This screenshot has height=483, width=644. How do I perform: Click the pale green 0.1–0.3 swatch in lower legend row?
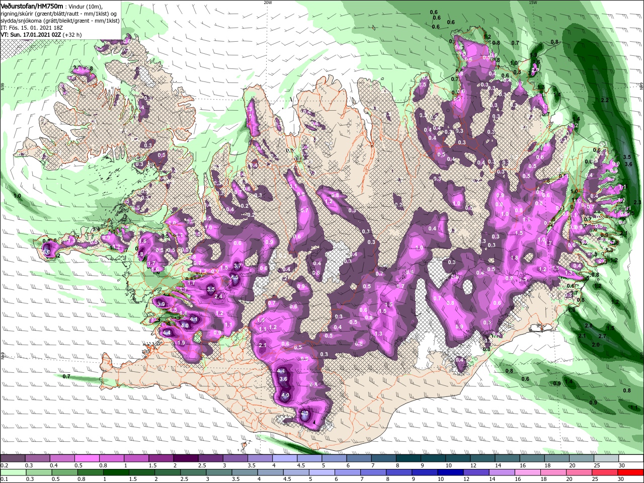13,472
